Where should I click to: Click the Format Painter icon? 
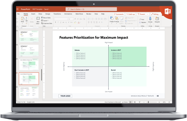(26, 23)
